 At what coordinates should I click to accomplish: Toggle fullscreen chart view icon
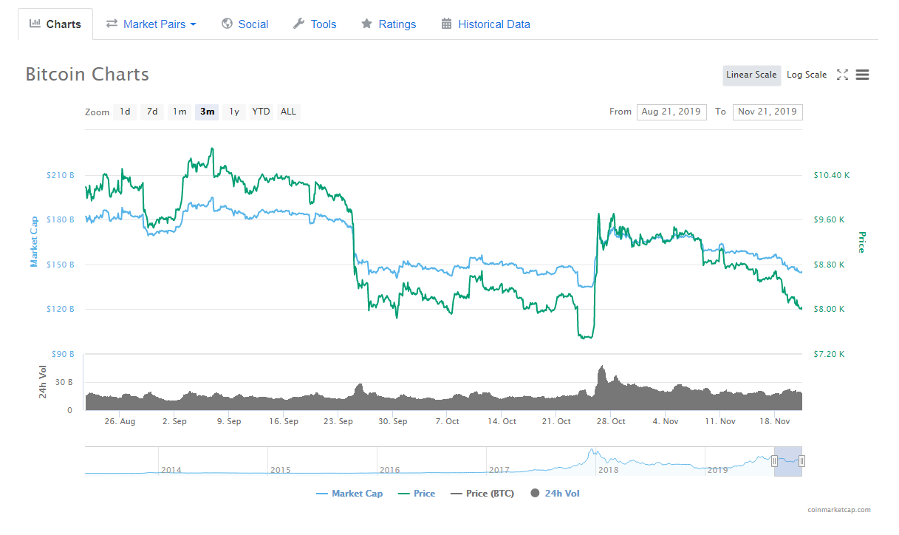pos(842,75)
